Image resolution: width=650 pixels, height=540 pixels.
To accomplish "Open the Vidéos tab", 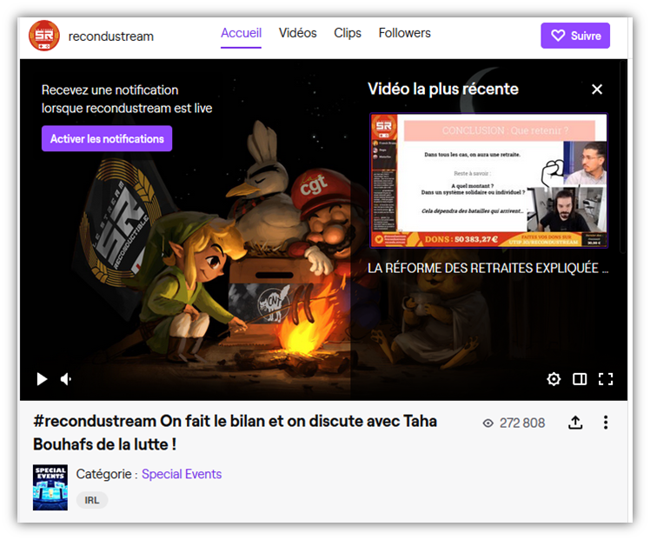I will point(297,33).
